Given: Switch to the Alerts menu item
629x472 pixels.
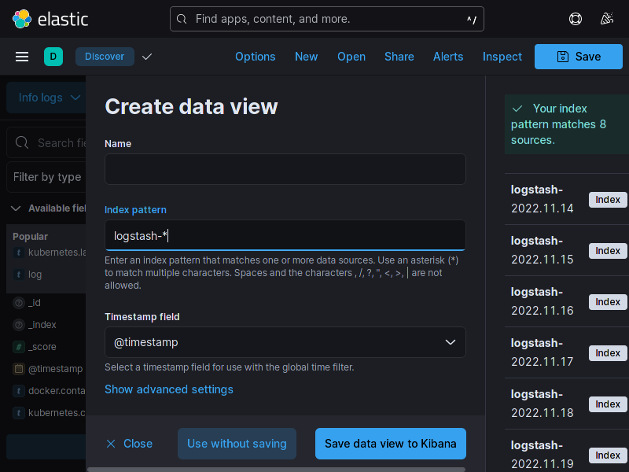Looking at the screenshot, I should pyautogui.click(x=448, y=56).
